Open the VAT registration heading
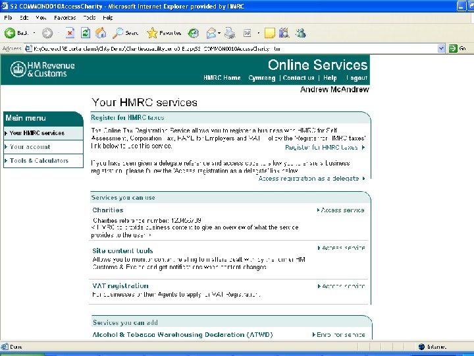Viewport: 474px width, 356px height. (120, 285)
